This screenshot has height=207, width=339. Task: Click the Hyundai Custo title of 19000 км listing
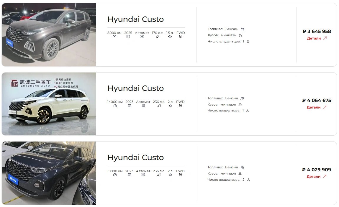click(135, 157)
